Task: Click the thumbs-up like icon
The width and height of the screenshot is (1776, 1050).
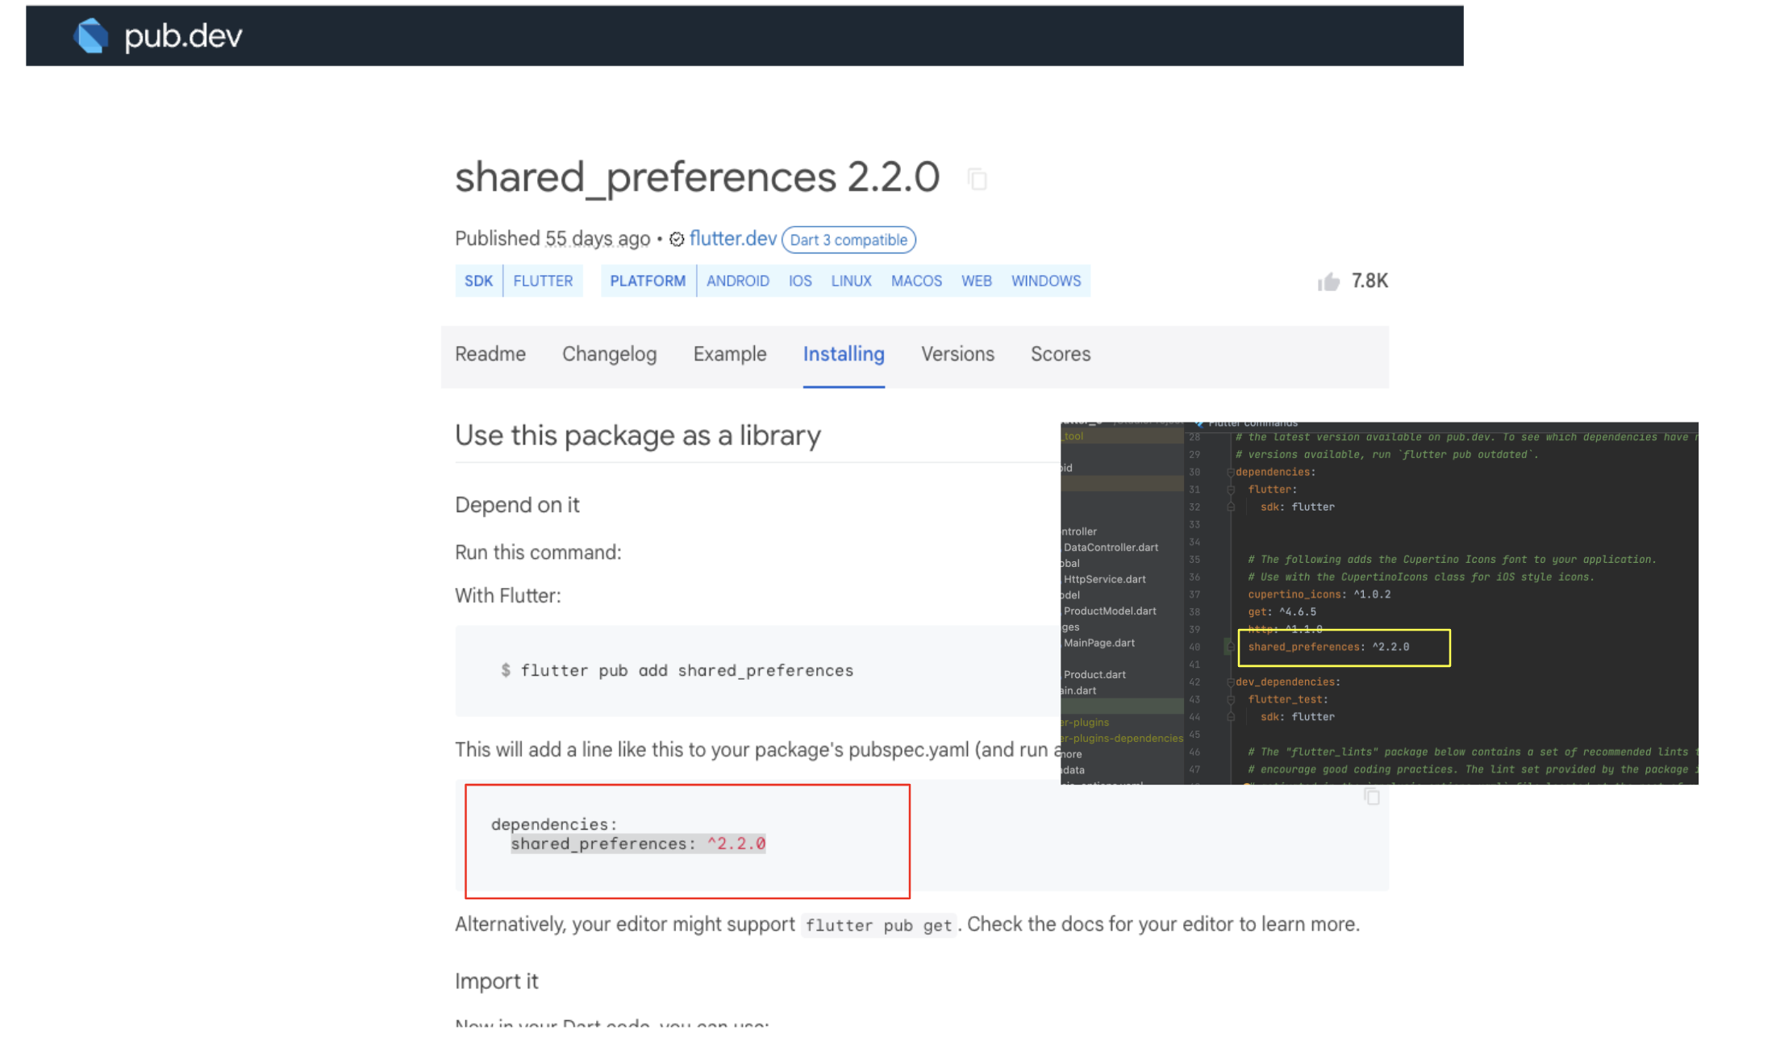Action: coord(1328,281)
